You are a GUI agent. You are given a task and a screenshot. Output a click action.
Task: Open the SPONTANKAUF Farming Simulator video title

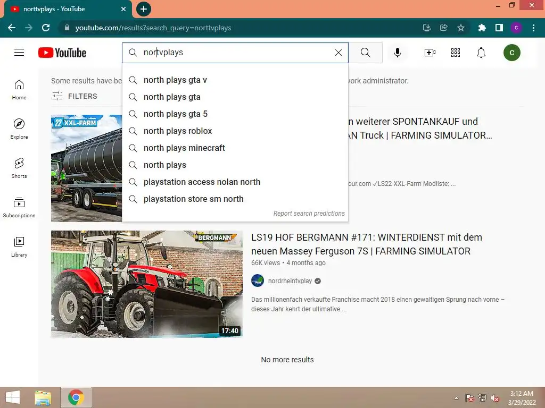pyautogui.click(x=420, y=129)
